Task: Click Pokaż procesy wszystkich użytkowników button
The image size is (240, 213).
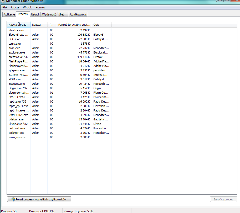Action: [x=39, y=199]
